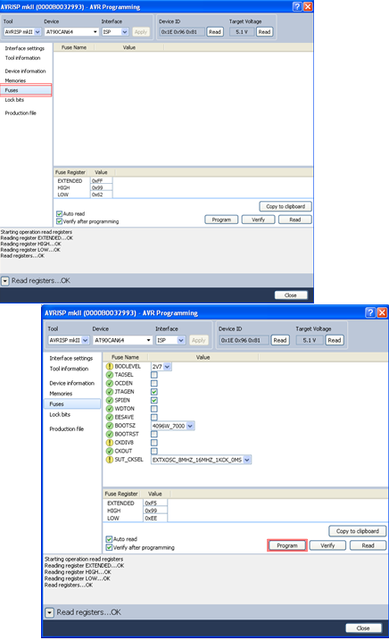Click the green check icon beside EESAVE

[110, 417]
